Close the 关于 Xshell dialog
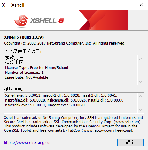Screen dimensions: 148x150 point(141,5)
